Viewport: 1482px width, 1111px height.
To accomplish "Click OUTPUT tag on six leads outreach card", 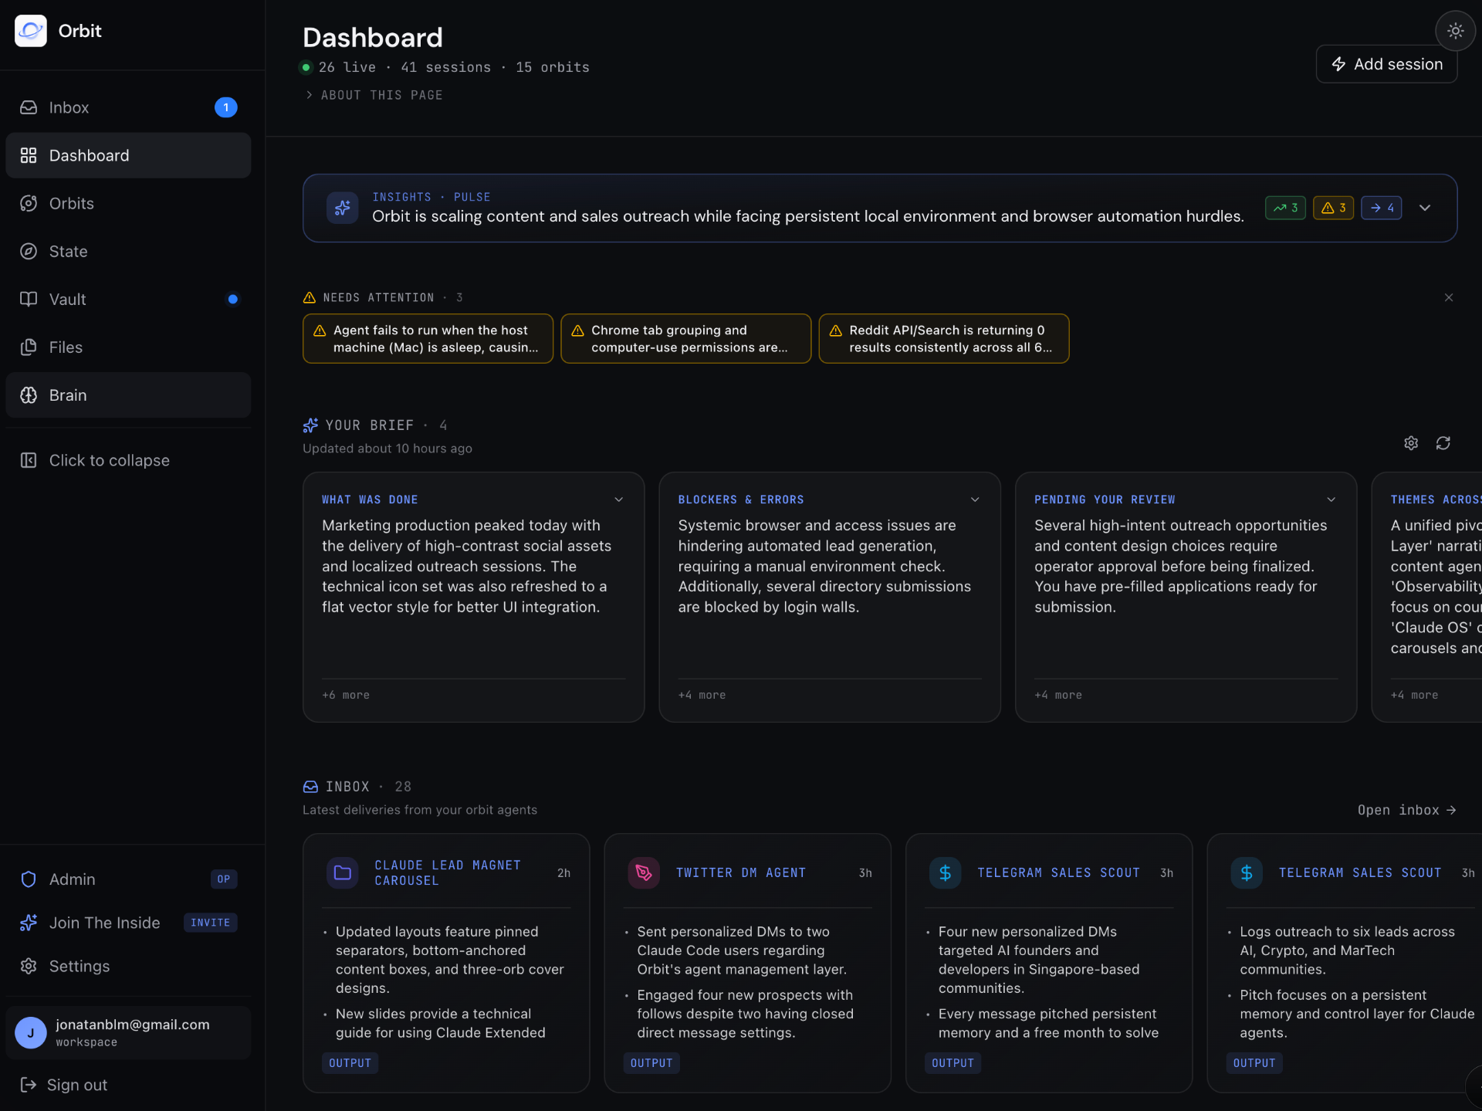I will 1254,1063.
